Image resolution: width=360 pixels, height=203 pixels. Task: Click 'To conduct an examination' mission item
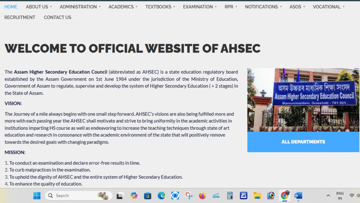[x=75, y=163]
